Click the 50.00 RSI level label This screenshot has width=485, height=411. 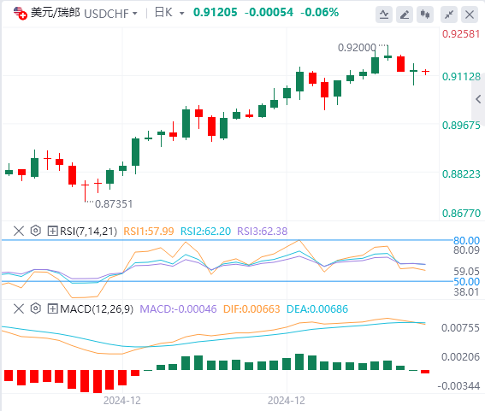click(466, 281)
